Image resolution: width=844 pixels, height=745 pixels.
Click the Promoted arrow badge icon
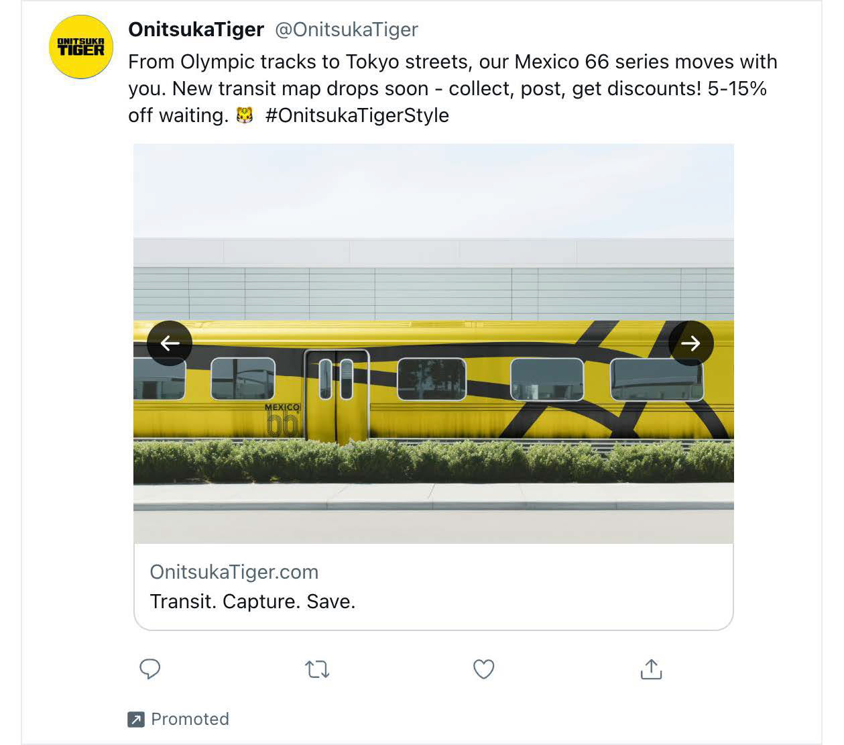(x=135, y=720)
